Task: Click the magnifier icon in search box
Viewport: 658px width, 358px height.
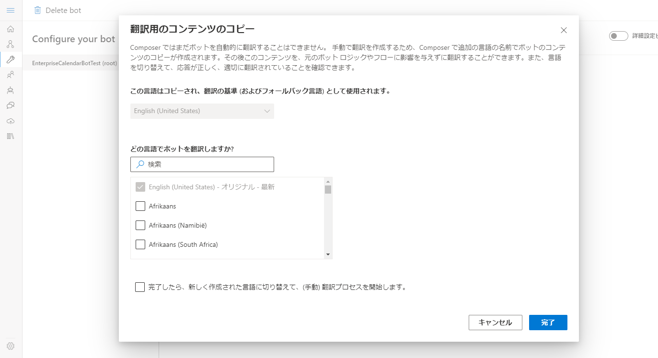Action: (140, 164)
